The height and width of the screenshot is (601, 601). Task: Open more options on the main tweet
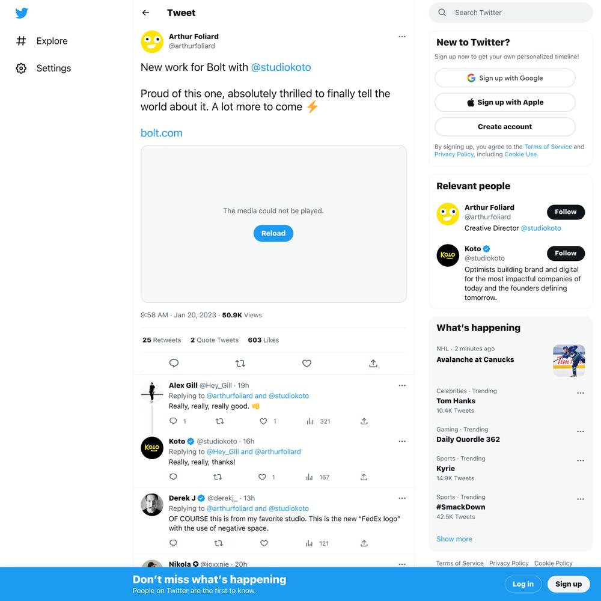(401, 37)
